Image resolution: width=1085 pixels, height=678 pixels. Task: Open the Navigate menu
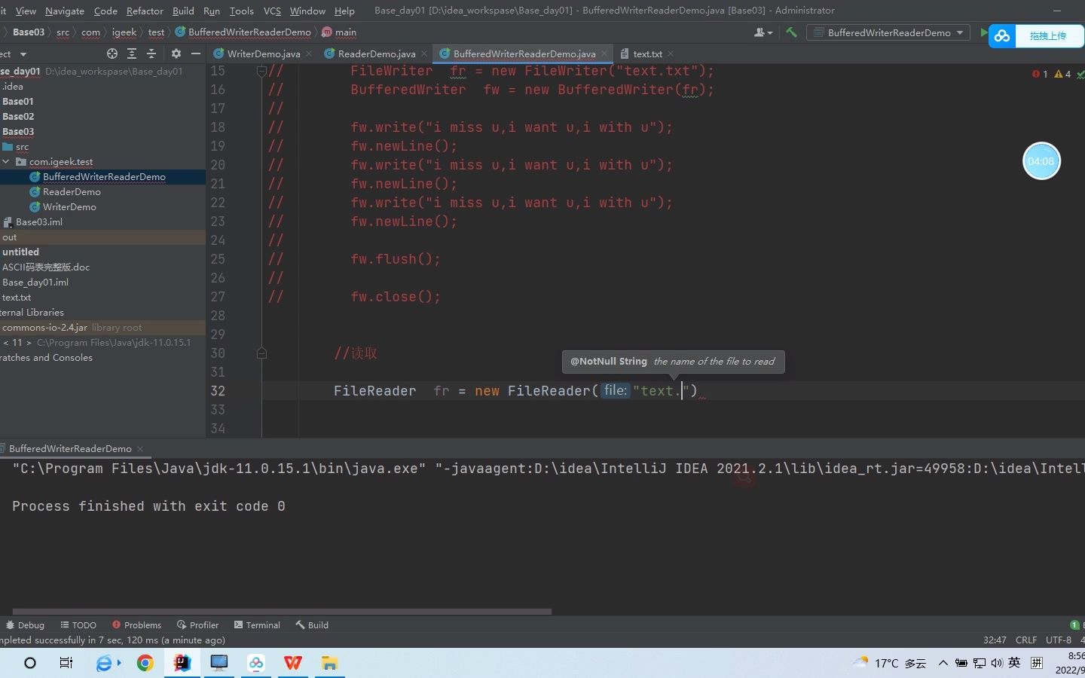pyautogui.click(x=65, y=11)
